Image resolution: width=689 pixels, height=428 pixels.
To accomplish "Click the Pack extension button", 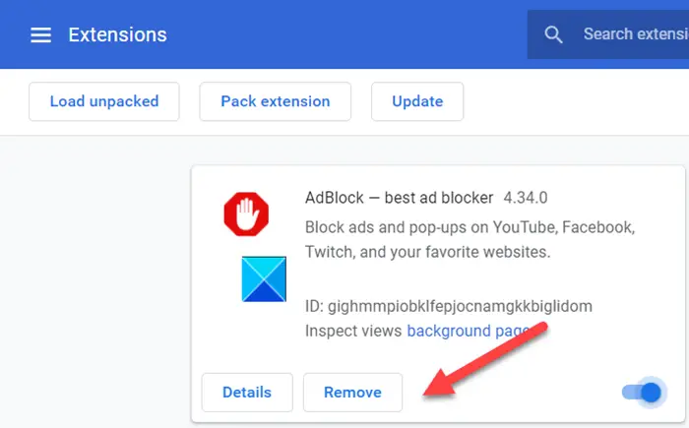I will pos(275,101).
